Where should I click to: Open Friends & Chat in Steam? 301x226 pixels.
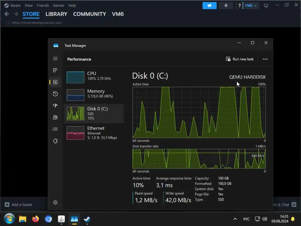[x=285, y=205]
